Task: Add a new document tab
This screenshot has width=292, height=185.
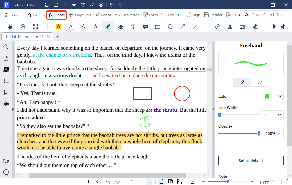Action: click(x=58, y=37)
